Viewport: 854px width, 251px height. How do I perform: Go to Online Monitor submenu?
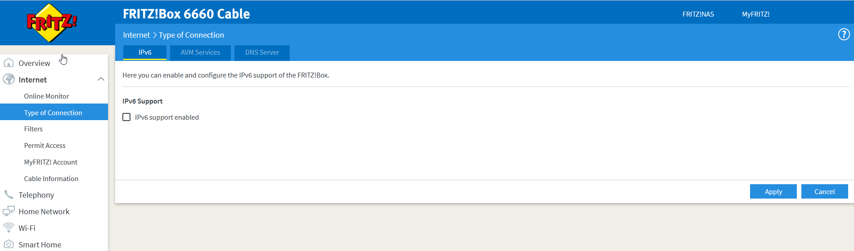point(46,96)
